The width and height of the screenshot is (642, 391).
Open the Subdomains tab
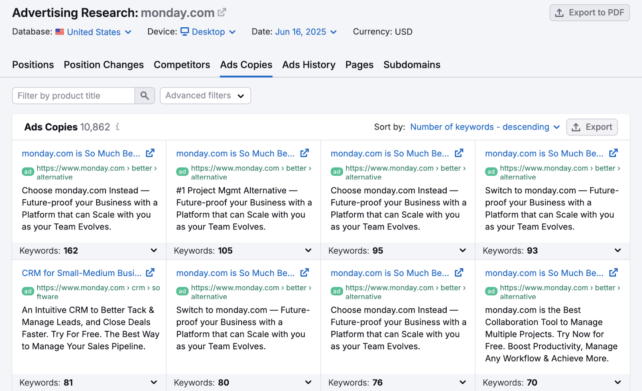[412, 65]
